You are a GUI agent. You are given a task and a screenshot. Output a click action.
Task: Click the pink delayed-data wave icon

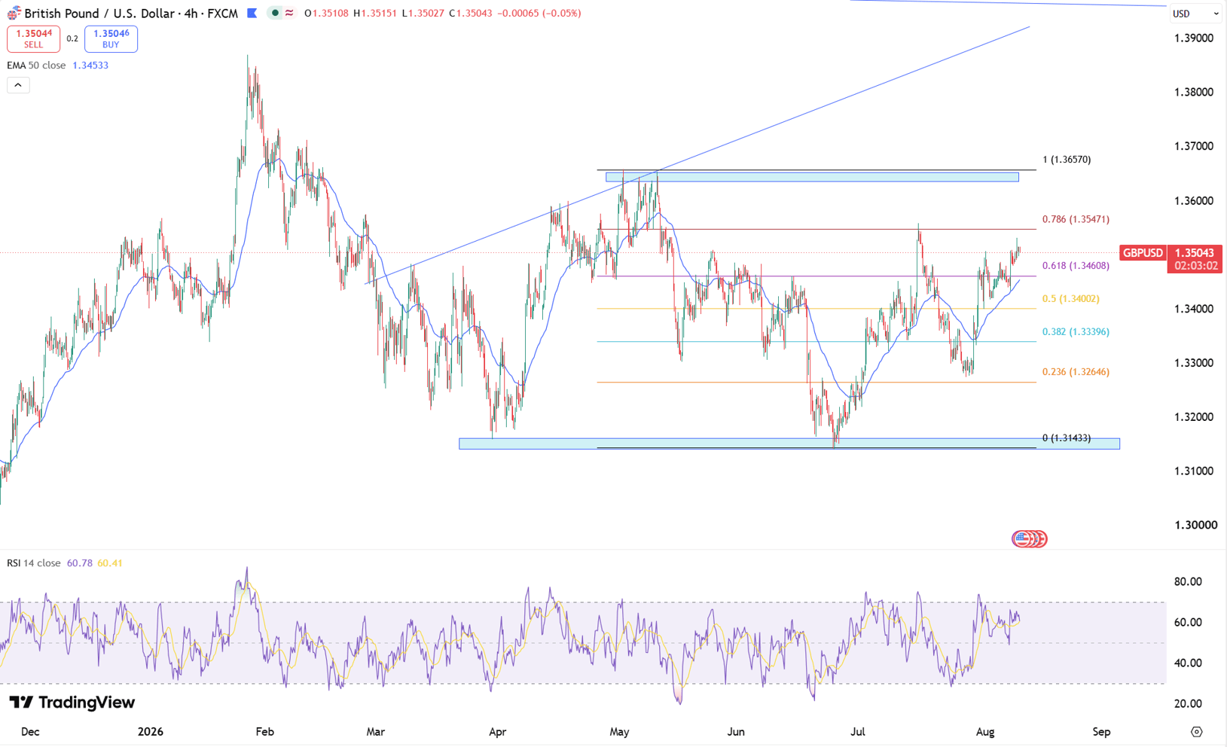pos(289,13)
